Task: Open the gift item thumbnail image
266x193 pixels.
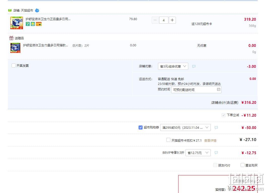Action: point(15,48)
